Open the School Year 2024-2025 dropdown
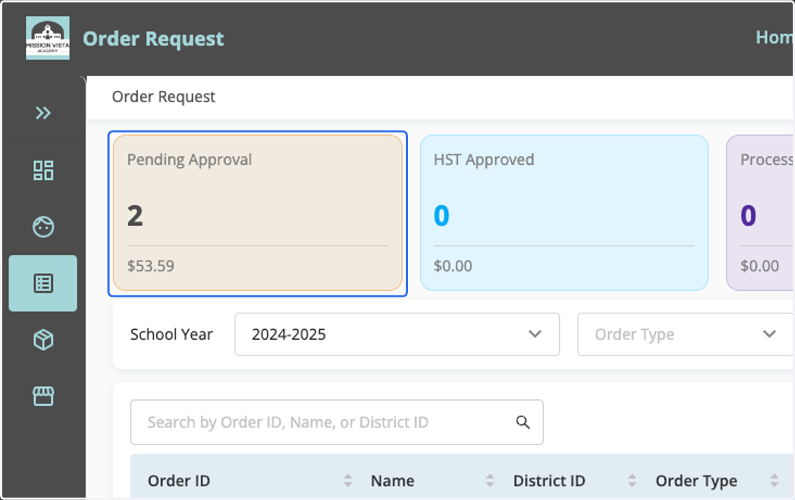The width and height of the screenshot is (795, 500). tap(397, 334)
